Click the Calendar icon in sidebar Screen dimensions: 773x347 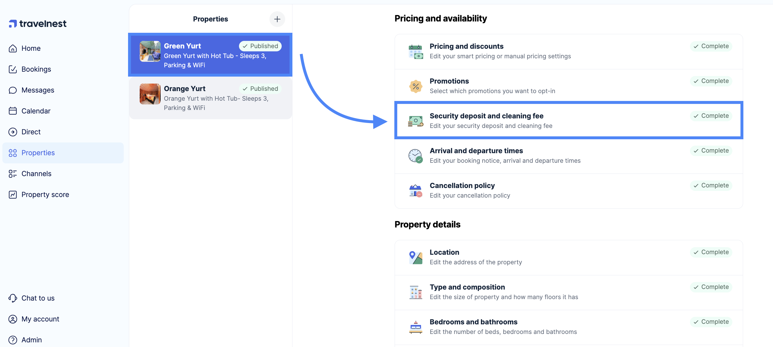pos(12,111)
